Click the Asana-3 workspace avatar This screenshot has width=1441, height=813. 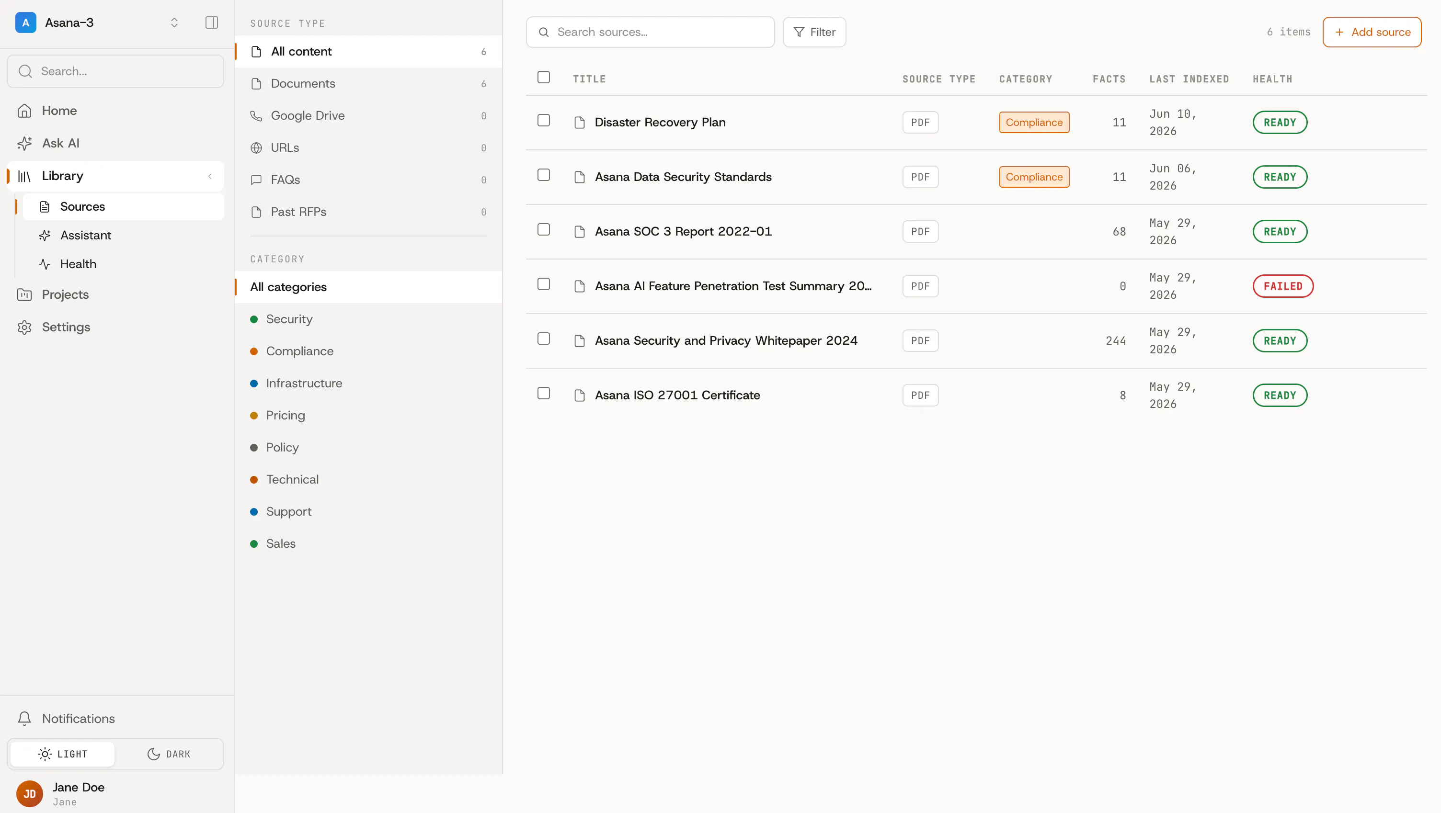(x=26, y=23)
